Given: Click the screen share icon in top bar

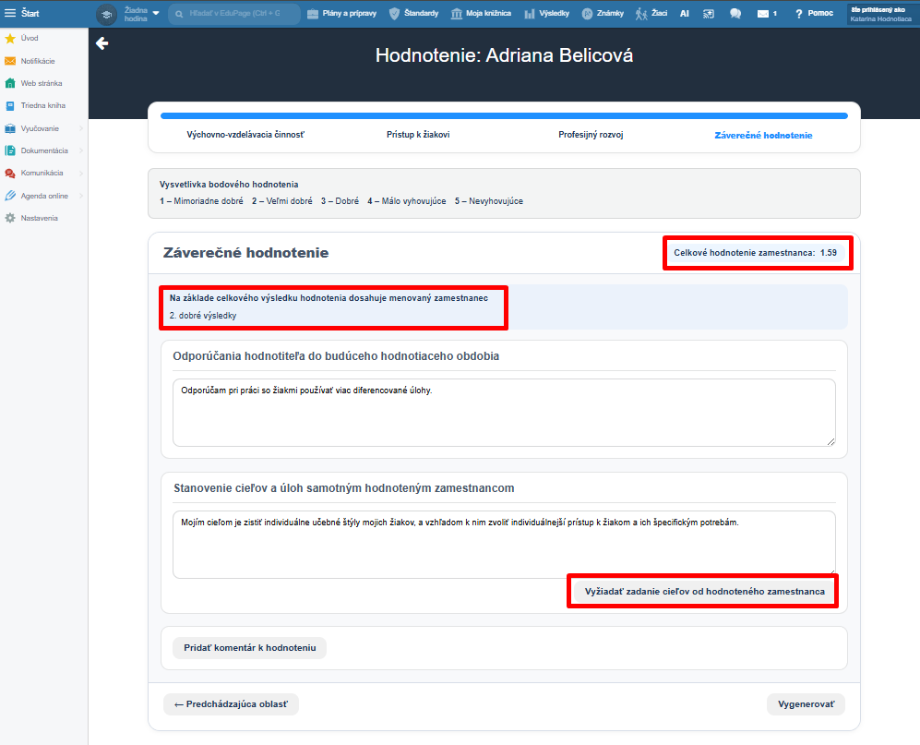Looking at the screenshot, I should tap(709, 14).
